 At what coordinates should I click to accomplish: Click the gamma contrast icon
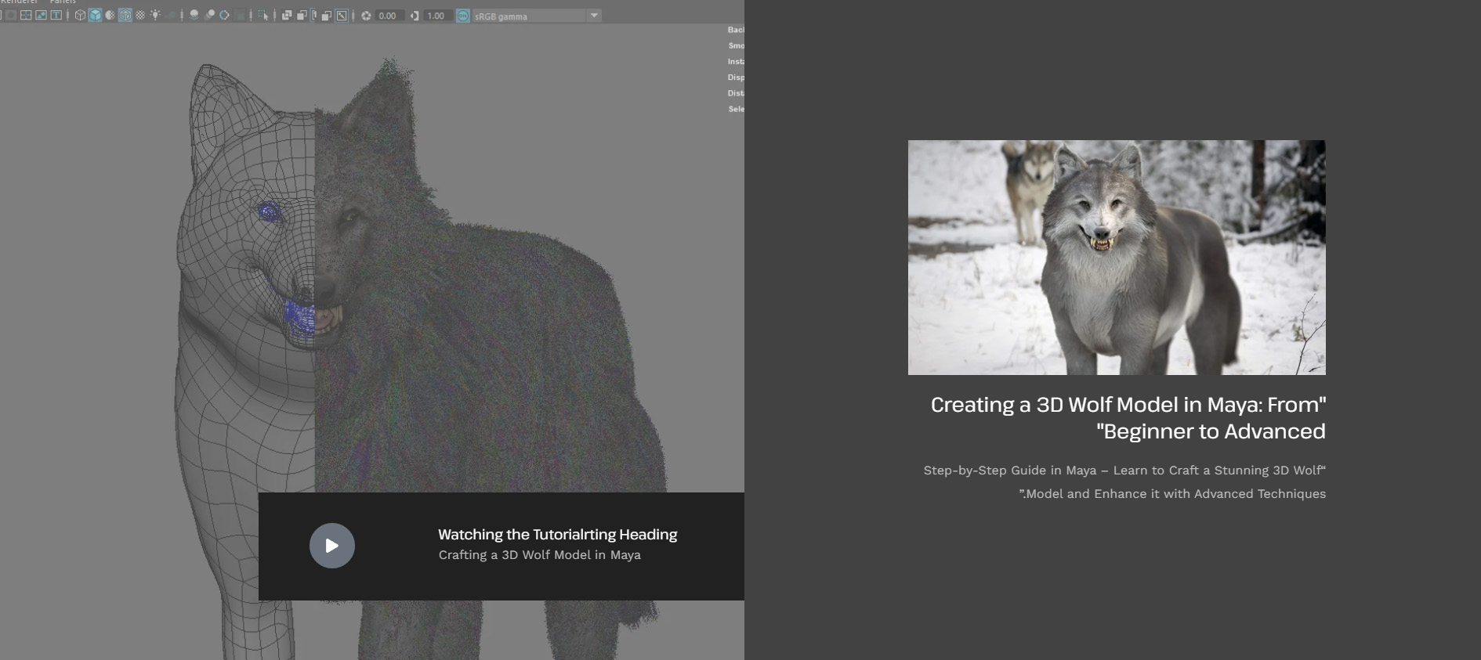tap(415, 16)
